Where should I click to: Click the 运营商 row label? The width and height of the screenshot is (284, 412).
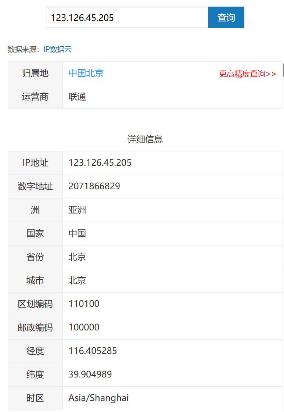[x=35, y=97]
